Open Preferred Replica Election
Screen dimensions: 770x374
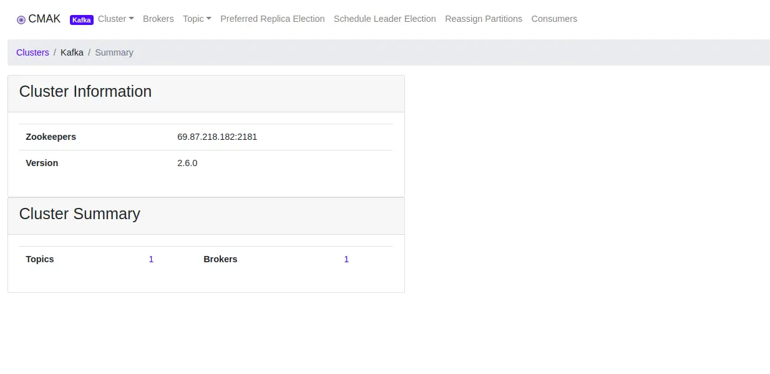[x=273, y=19]
